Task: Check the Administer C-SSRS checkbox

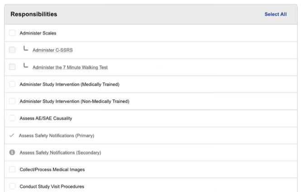Action: pyautogui.click(x=12, y=50)
